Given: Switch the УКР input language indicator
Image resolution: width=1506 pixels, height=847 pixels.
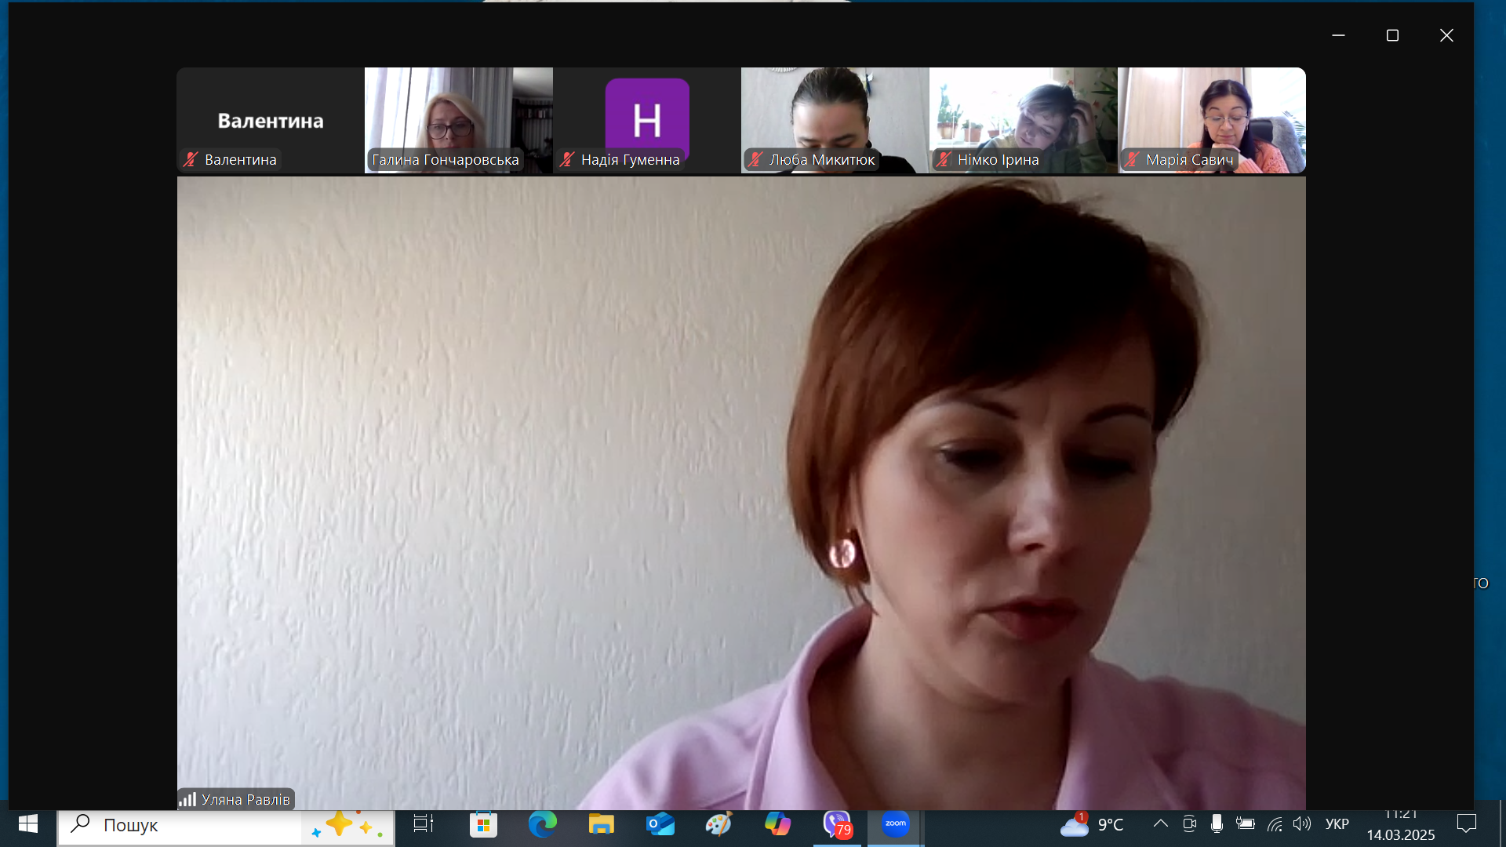Looking at the screenshot, I should click(x=1337, y=824).
